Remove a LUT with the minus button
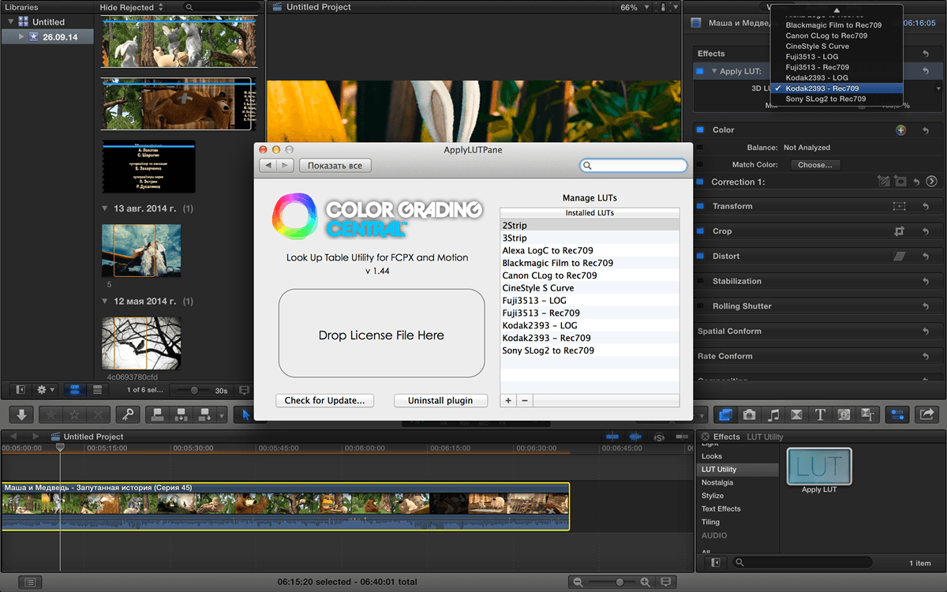 [x=524, y=401]
